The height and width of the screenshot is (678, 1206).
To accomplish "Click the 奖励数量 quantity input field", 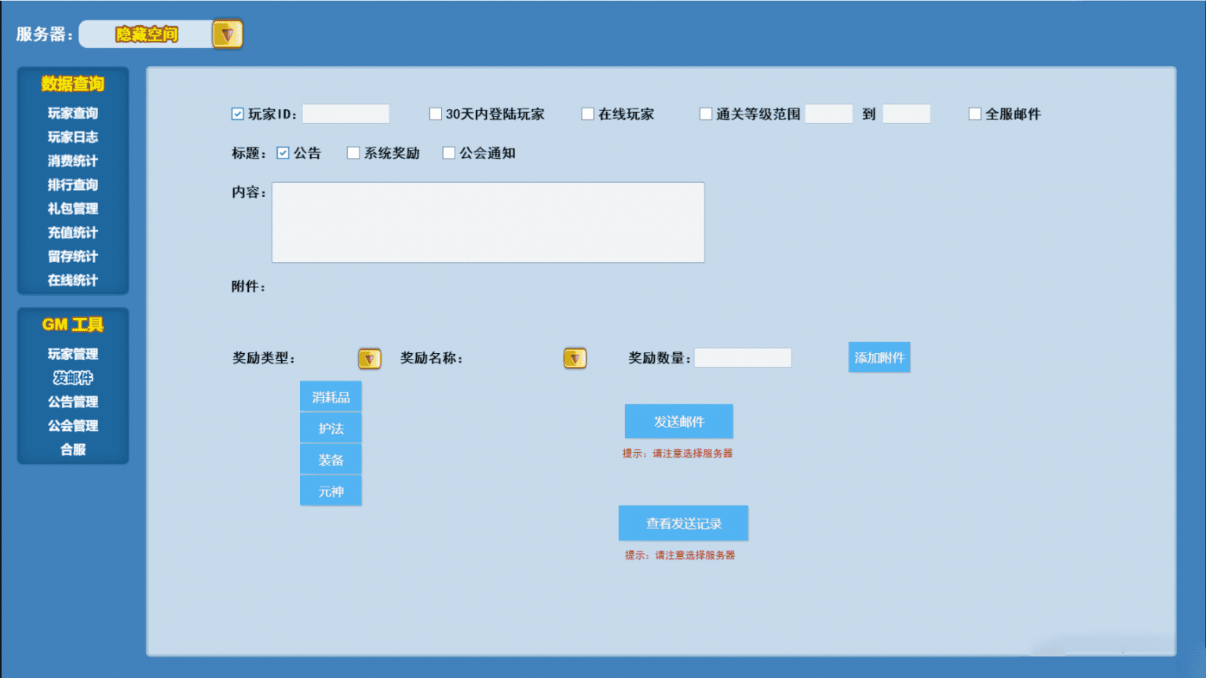I will point(743,357).
